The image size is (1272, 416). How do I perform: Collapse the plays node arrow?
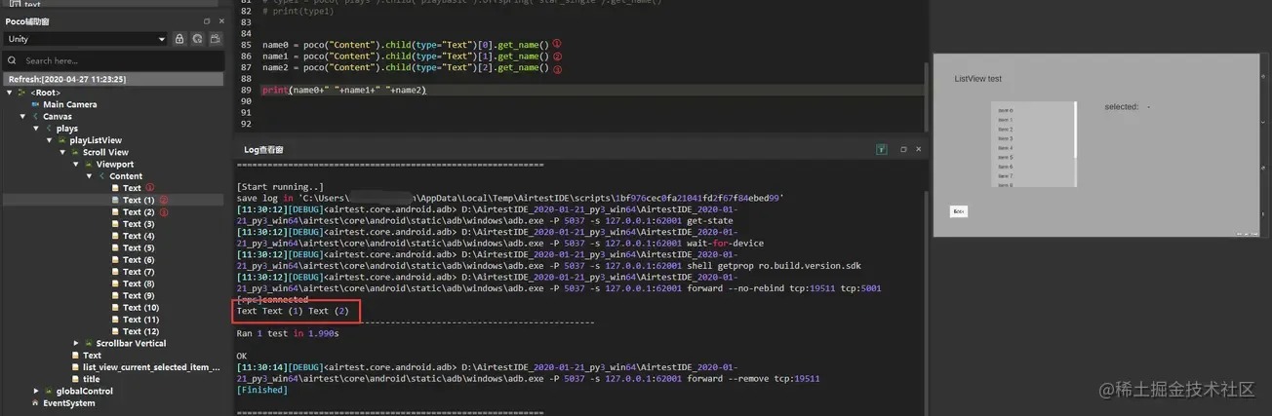point(35,129)
